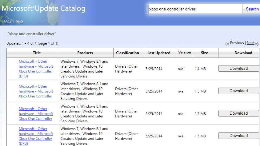Click fourth row Products cell text

point(84,136)
